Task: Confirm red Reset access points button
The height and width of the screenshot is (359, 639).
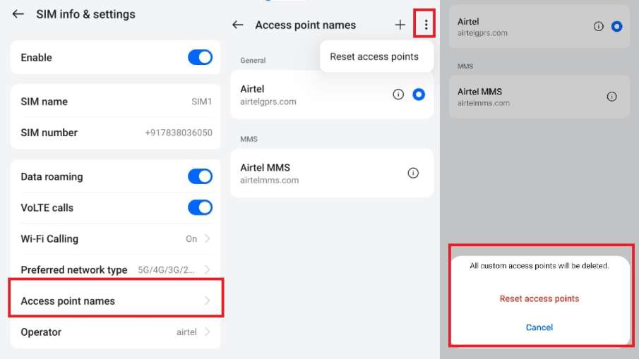Action: click(x=539, y=298)
